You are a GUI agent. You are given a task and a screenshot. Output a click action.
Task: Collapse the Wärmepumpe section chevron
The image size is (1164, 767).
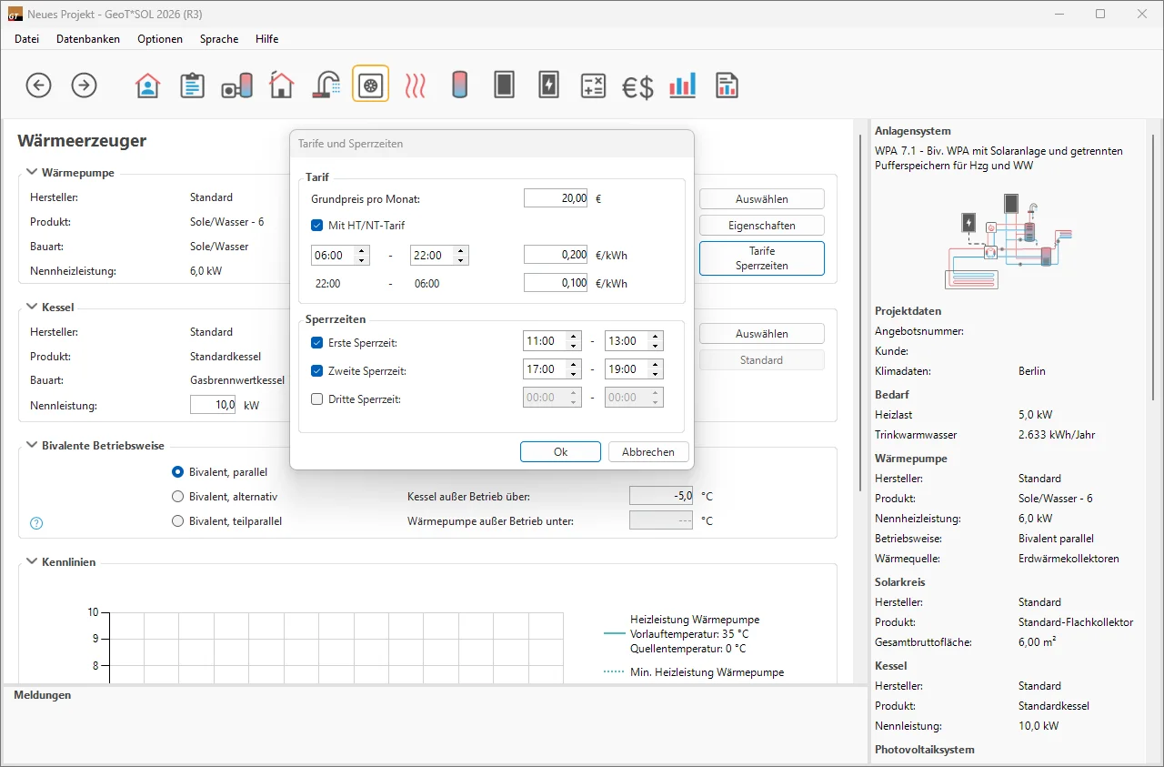pos(32,172)
